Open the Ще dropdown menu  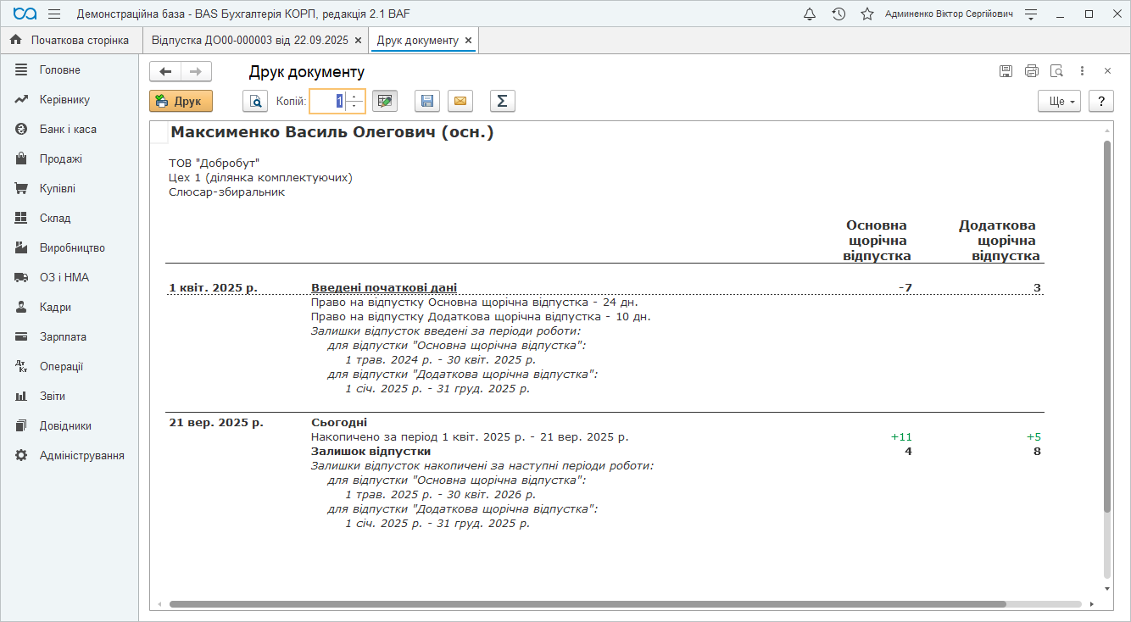pyautogui.click(x=1059, y=102)
